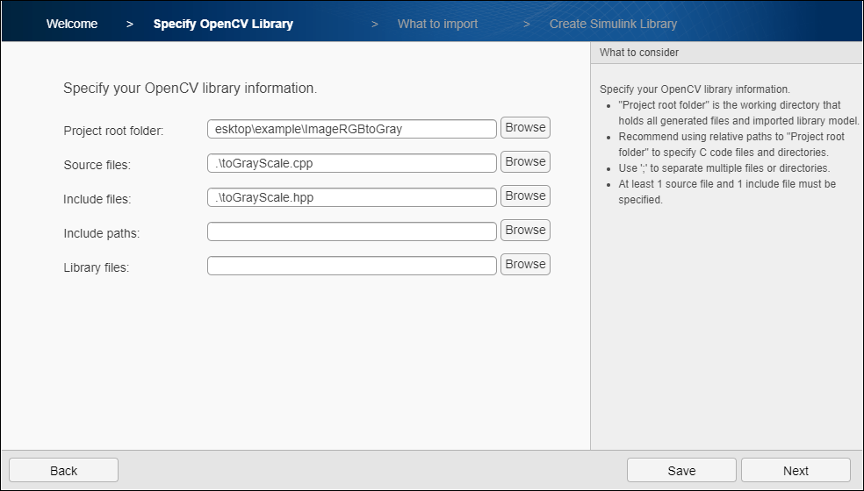Image resolution: width=864 pixels, height=491 pixels.
Task: Focus the Include files text field
Action: (352, 197)
